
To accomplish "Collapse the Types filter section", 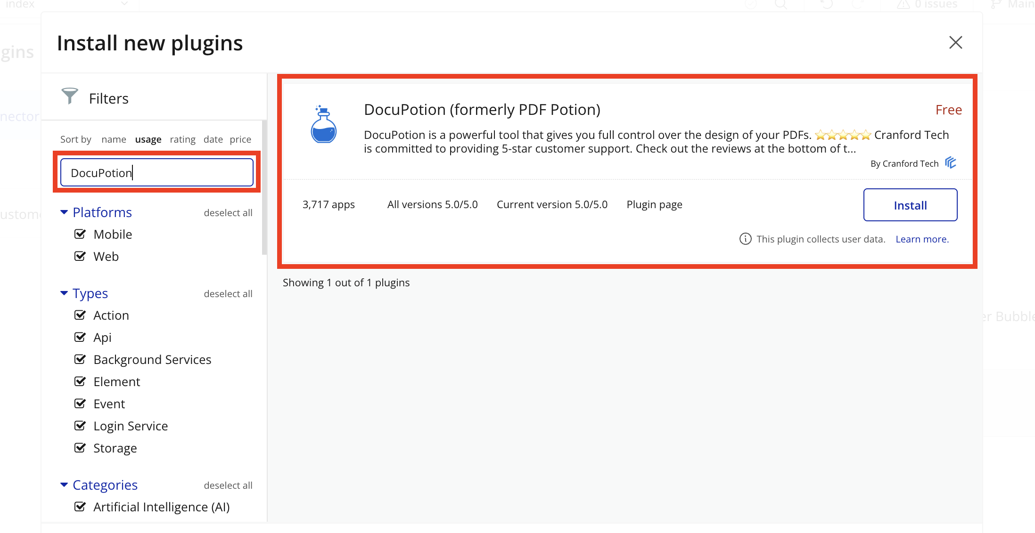I will pos(64,293).
